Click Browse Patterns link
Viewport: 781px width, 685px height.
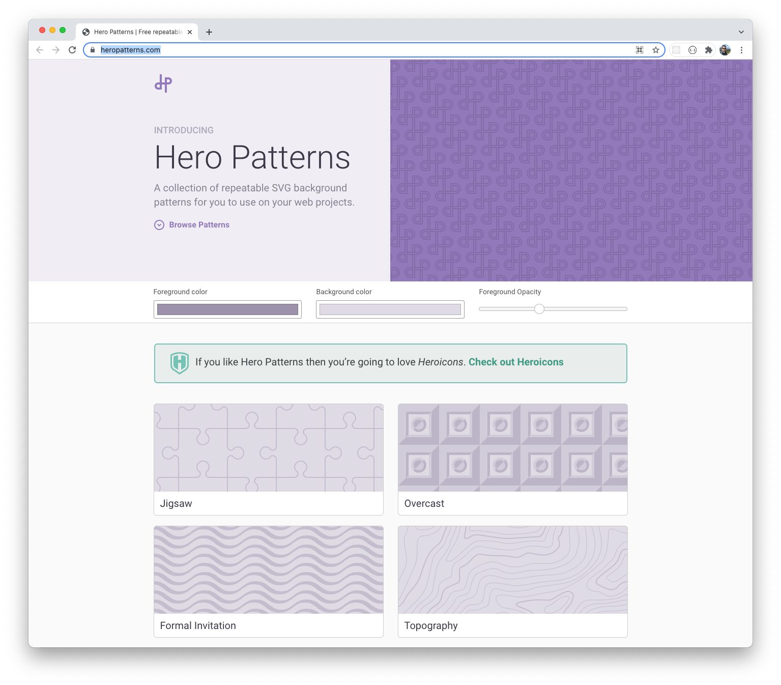199,225
